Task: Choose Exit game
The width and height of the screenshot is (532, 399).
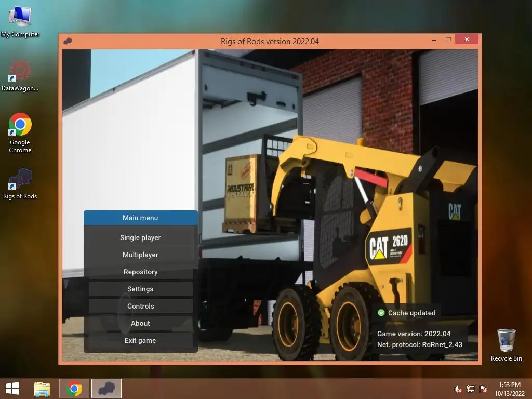Action: click(x=140, y=340)
